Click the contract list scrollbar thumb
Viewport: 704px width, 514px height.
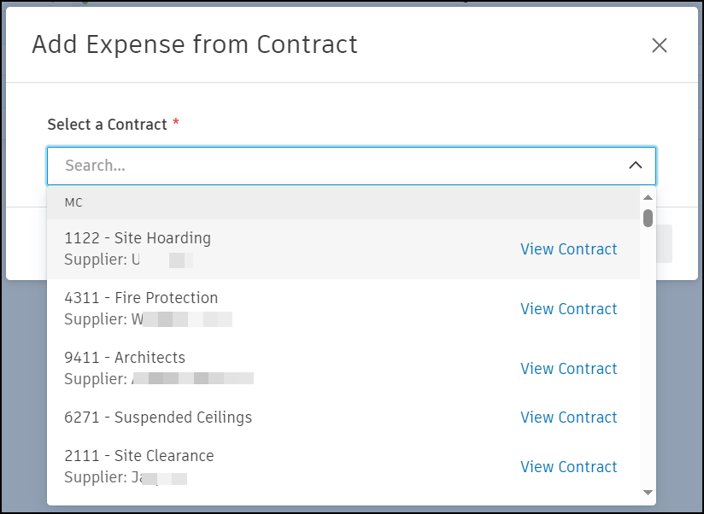pyautogui.click(x=648, y=218)
